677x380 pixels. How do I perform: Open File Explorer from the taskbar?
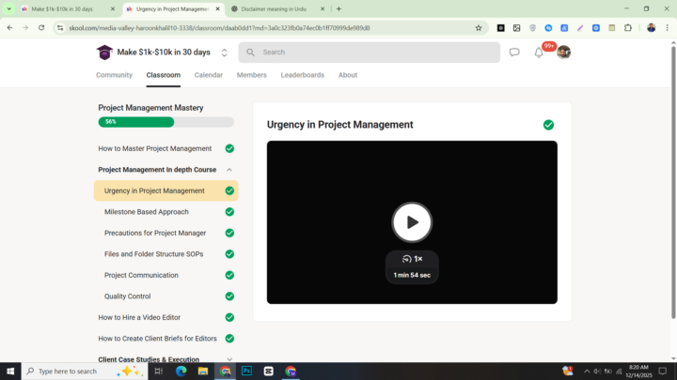pos(203,371)
